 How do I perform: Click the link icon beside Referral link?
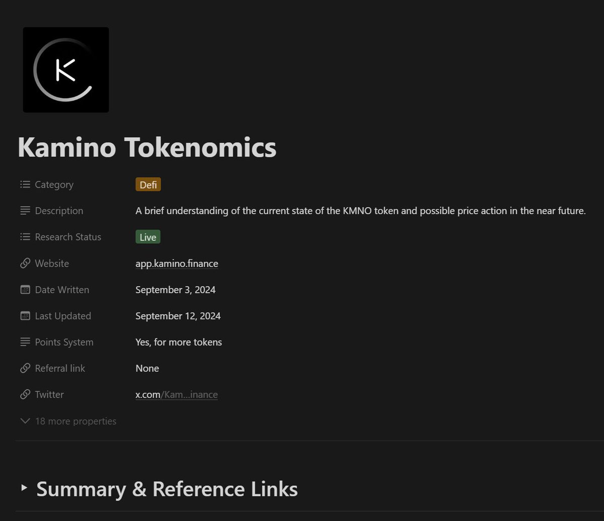pos(25,368)
